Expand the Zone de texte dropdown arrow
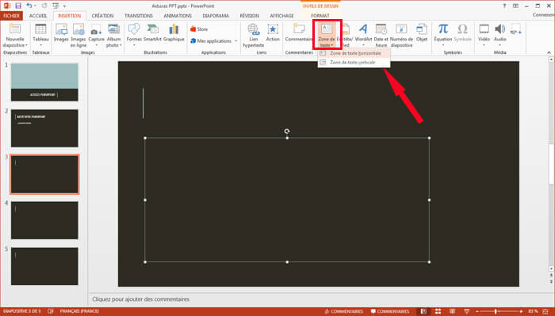 point(332,45)
